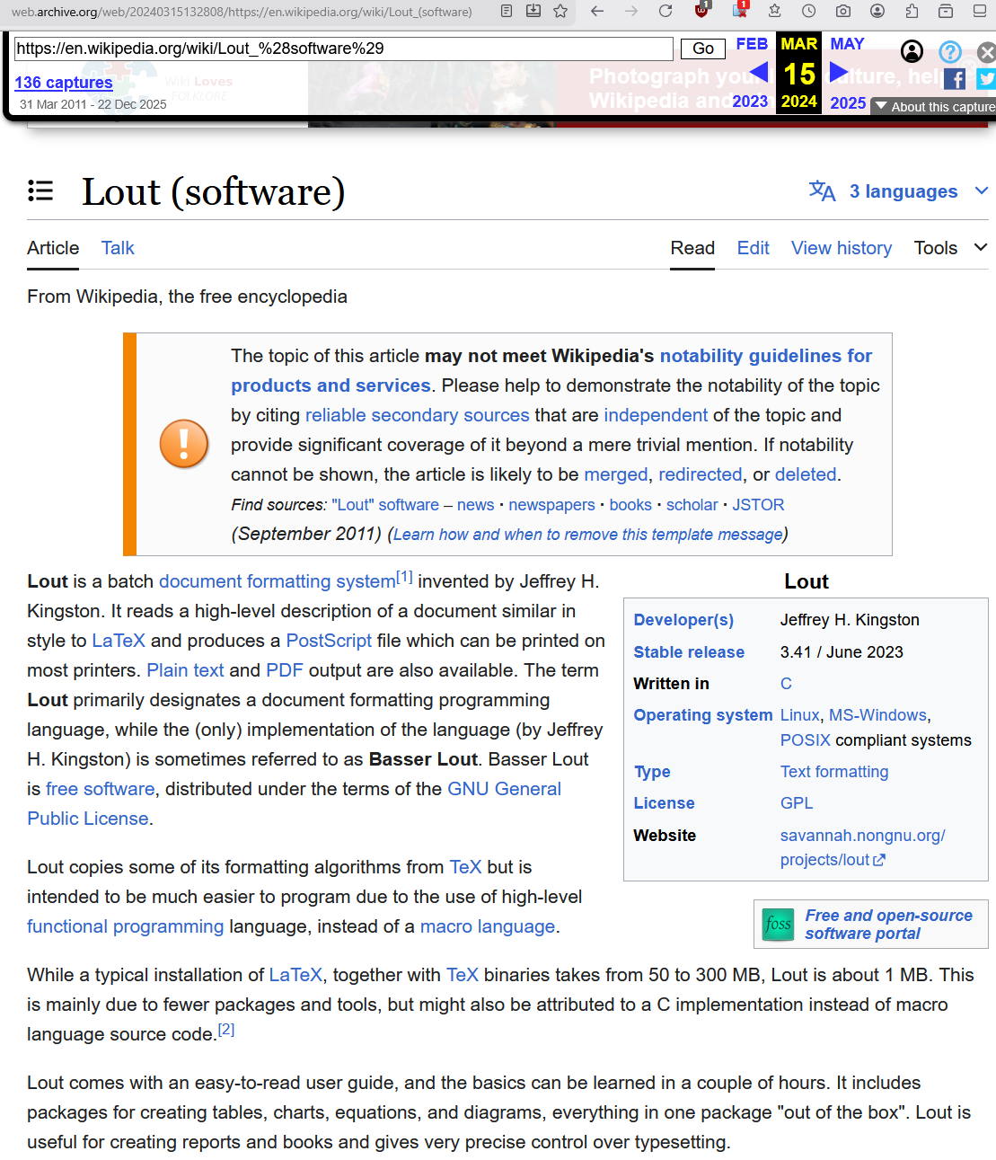
Task: Jump to 2025 captures
Action: pyautogui.click(x=848, y=103)
